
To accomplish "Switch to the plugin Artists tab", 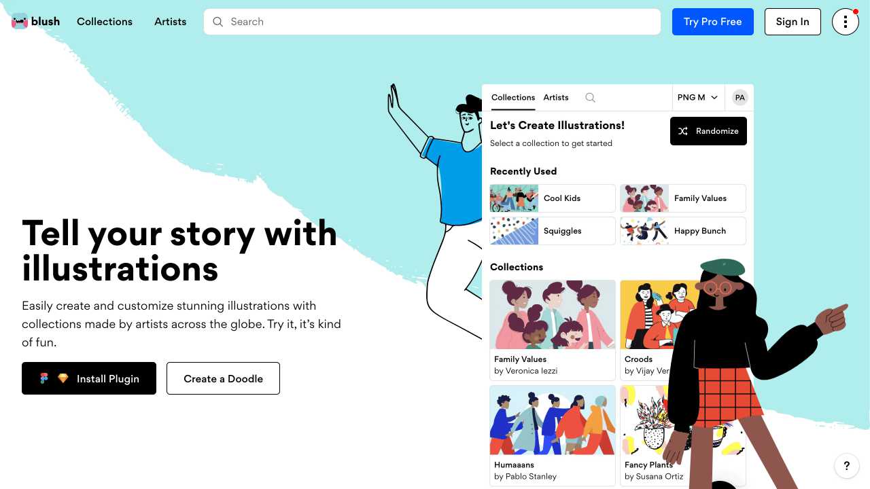I will click(x=556, y=98).
